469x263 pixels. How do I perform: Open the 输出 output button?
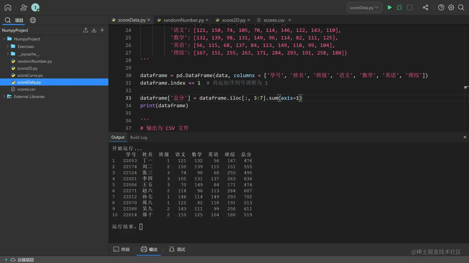coord(149,249)
